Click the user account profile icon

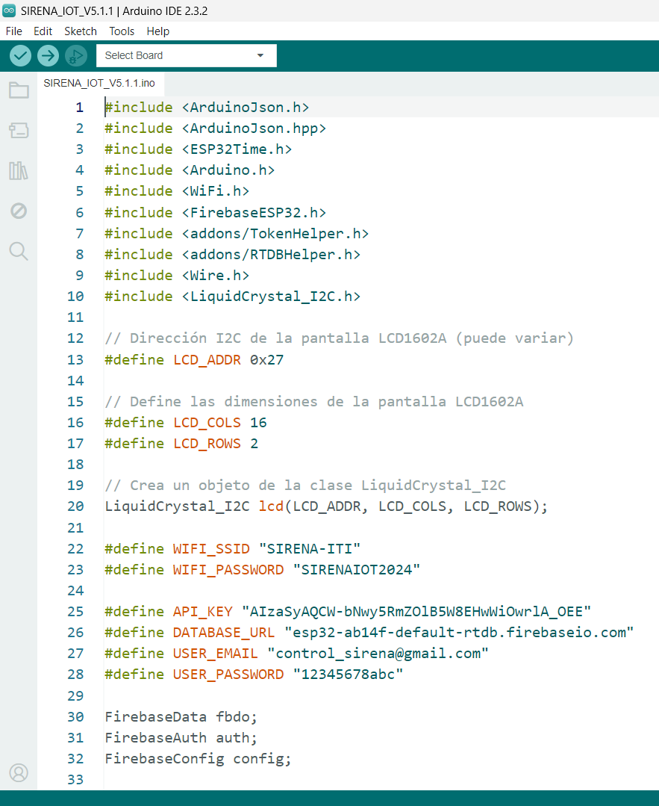click(19, 772)
